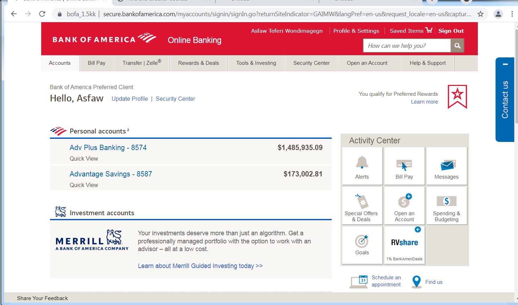The height and width of the screenshot is (305, 518).
Task: Click Security Center link beside Update Profile
Action: click(175, 99)
